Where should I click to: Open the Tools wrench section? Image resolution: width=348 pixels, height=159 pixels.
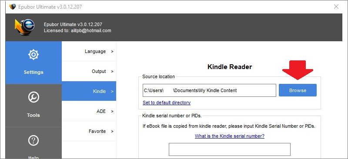(33, 106)
